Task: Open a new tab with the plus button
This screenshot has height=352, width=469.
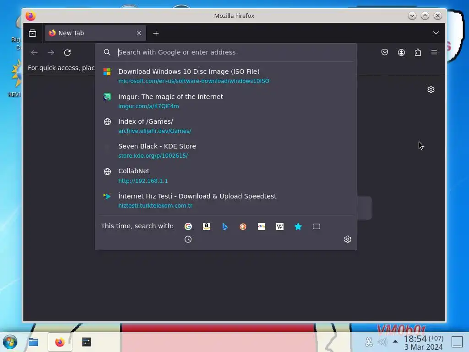Action: coord(156,33)
